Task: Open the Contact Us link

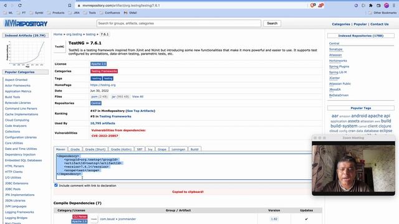Action: click(380, 24)
